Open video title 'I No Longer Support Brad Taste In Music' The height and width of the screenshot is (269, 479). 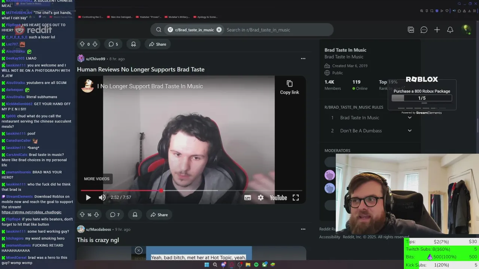(150, 86)
